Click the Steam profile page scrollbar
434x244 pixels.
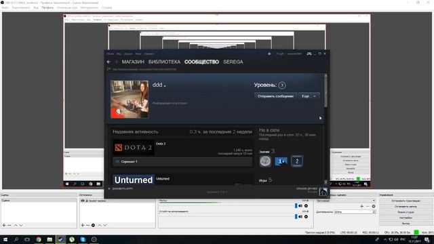tap(325, 93)
